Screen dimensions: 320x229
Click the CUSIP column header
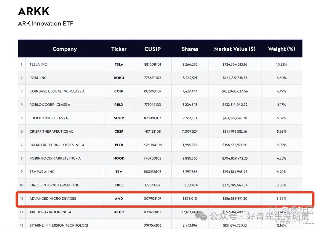coord(153,49)
